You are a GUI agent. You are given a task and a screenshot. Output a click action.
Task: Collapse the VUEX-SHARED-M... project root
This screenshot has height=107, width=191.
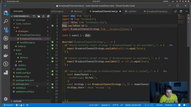tap(22, 16)
